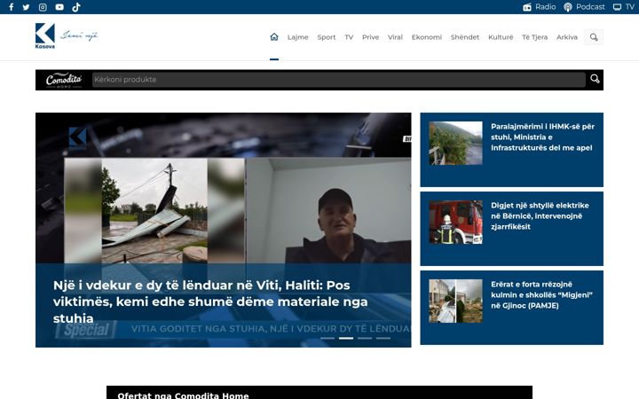
Task: Go to the home icon in navigation
Action: tap(274, 37)
